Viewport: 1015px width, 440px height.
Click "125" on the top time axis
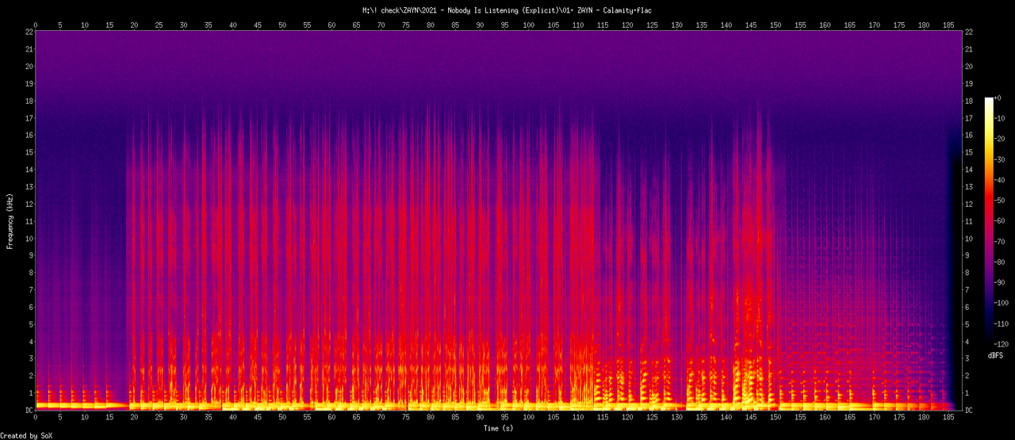[x=652, y=25]
